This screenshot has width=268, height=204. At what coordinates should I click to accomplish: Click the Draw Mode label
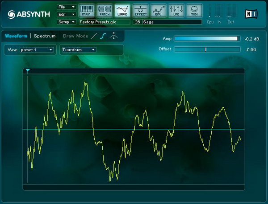click(75, 36)
